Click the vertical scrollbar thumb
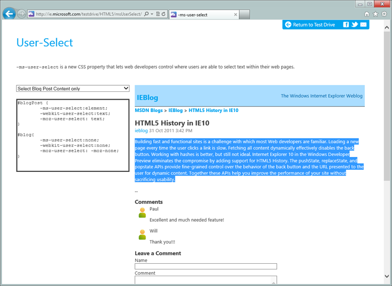 coord(387,106)
